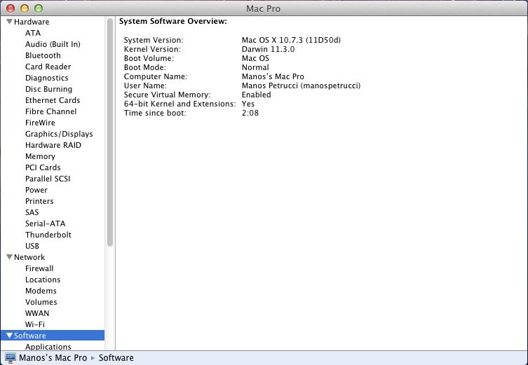528x365 pixels.
Task: Open the Wi-Fi entry
Action: (35, 324)
